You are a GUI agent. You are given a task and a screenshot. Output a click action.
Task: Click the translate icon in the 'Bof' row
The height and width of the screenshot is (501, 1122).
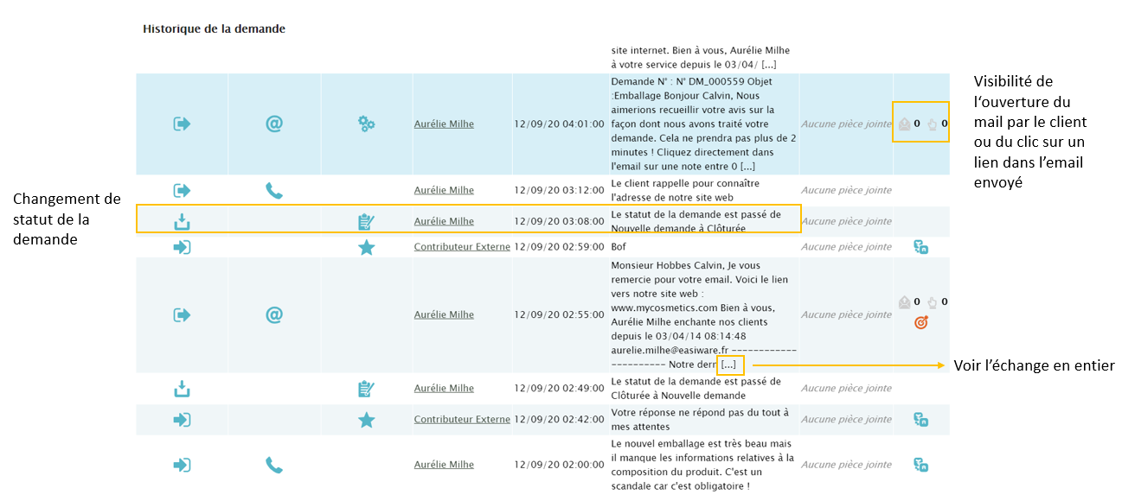click(x=921, y=247)
